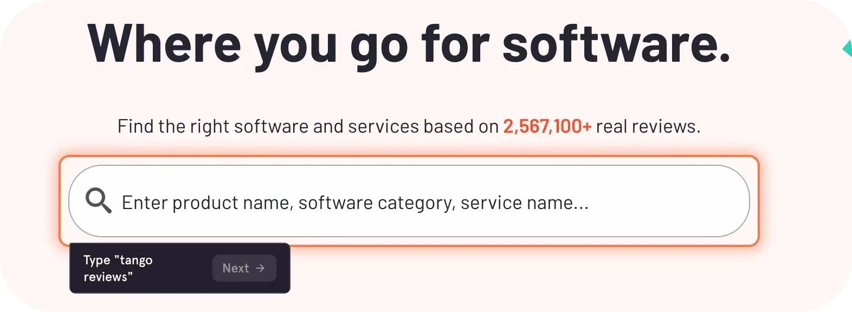852x312 pixels.
Task: Click the orange review count text
Action: coord(547,126)
